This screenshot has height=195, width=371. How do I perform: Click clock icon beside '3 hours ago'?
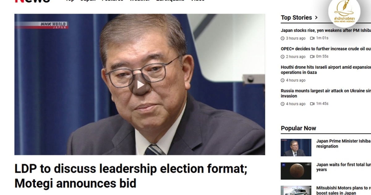tap(282, 38)
